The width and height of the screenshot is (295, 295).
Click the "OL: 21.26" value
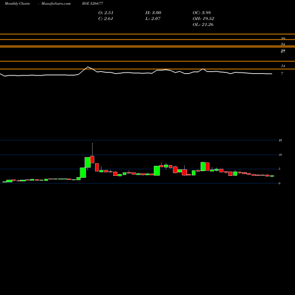tap(203, 24)
